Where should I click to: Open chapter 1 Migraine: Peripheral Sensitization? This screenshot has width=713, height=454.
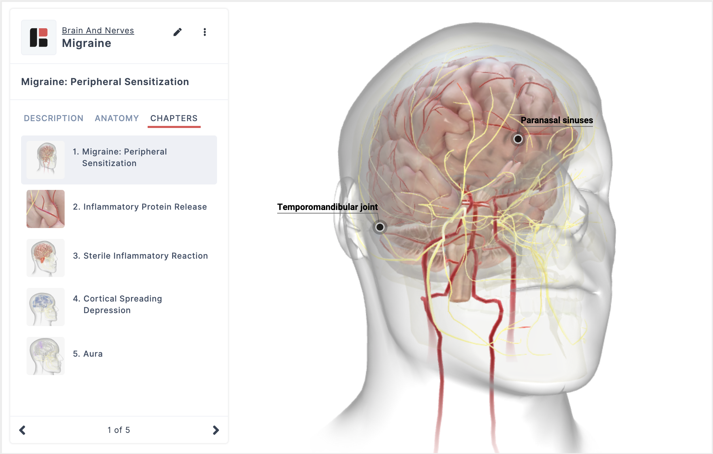coord(119,160)
